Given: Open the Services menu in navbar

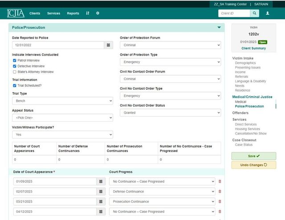Looking at the screenshot, I should click(x=53, y=13).
